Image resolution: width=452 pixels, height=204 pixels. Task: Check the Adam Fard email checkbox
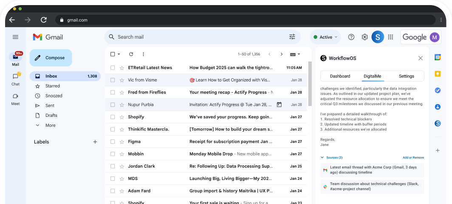click(x=113, y=191)
